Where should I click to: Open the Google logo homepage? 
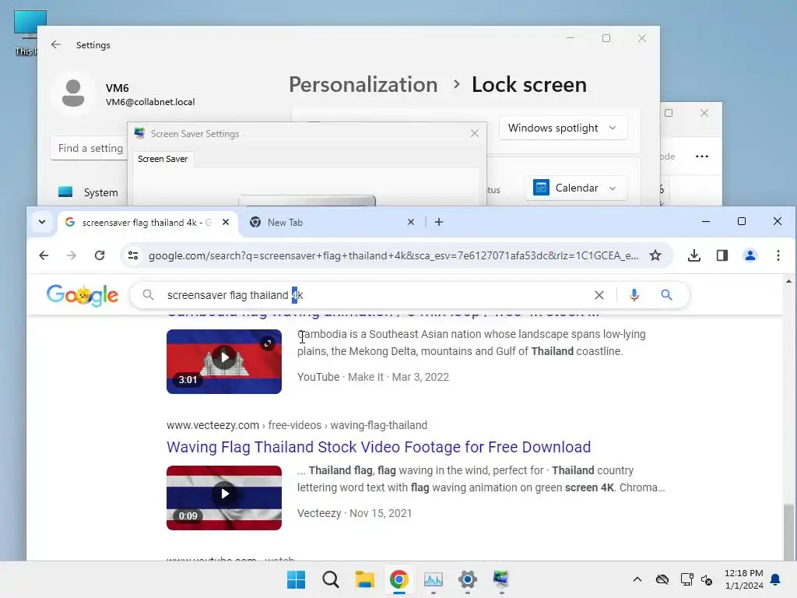pos(83,295)
